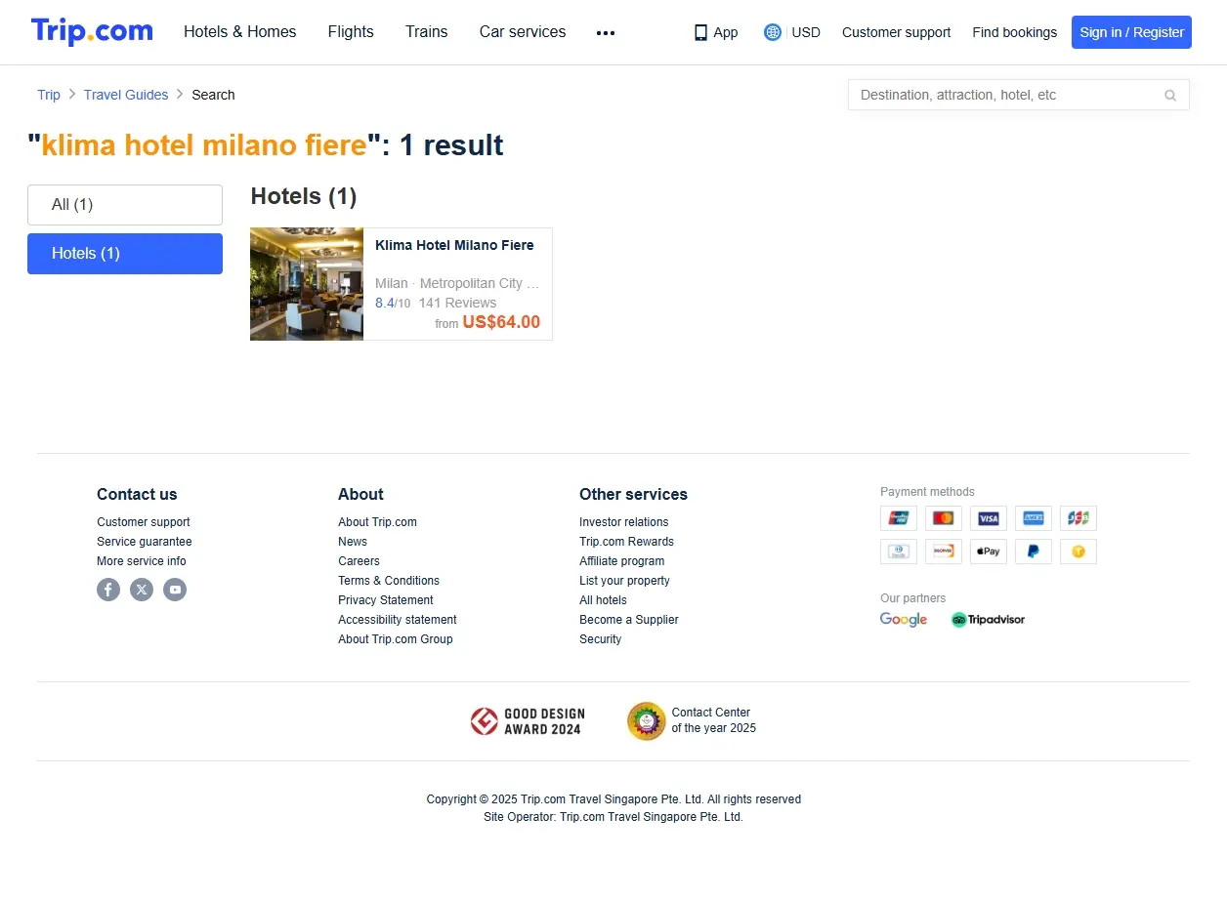Open List your property link
The width and height of the screenshot is (1227, 899).
pos(624,581)
